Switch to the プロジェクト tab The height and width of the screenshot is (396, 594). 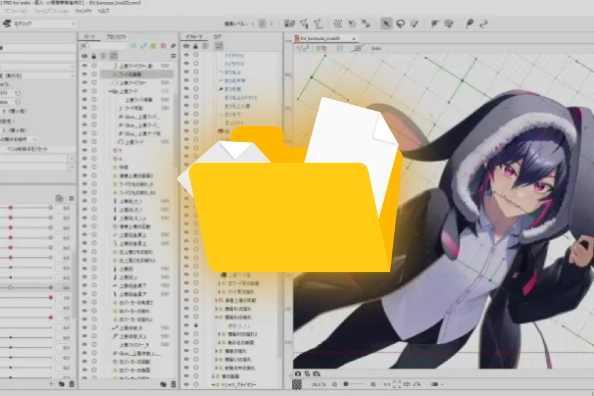tap(116, 37)
